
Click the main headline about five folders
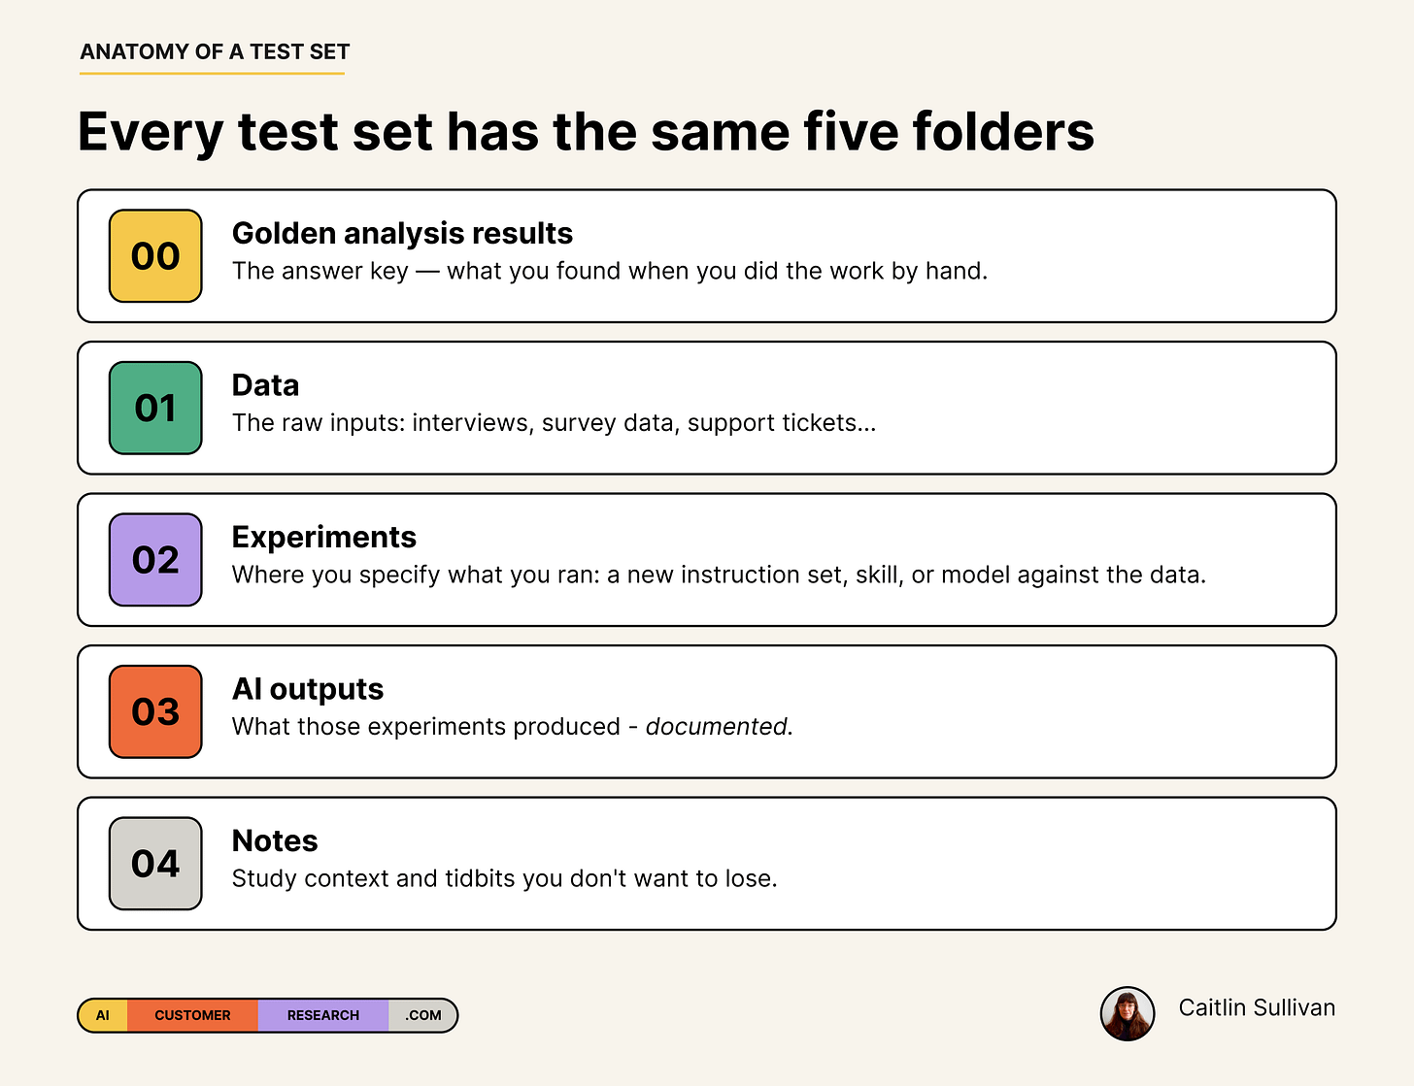(586, 132)
